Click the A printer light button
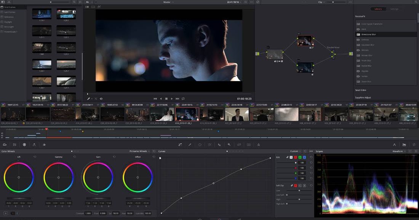Viewport: 419px width, 220px height. click(x=6, y=213)
